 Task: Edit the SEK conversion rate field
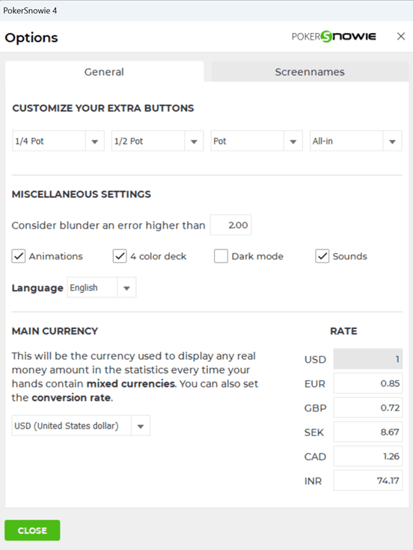pos(368,432)
